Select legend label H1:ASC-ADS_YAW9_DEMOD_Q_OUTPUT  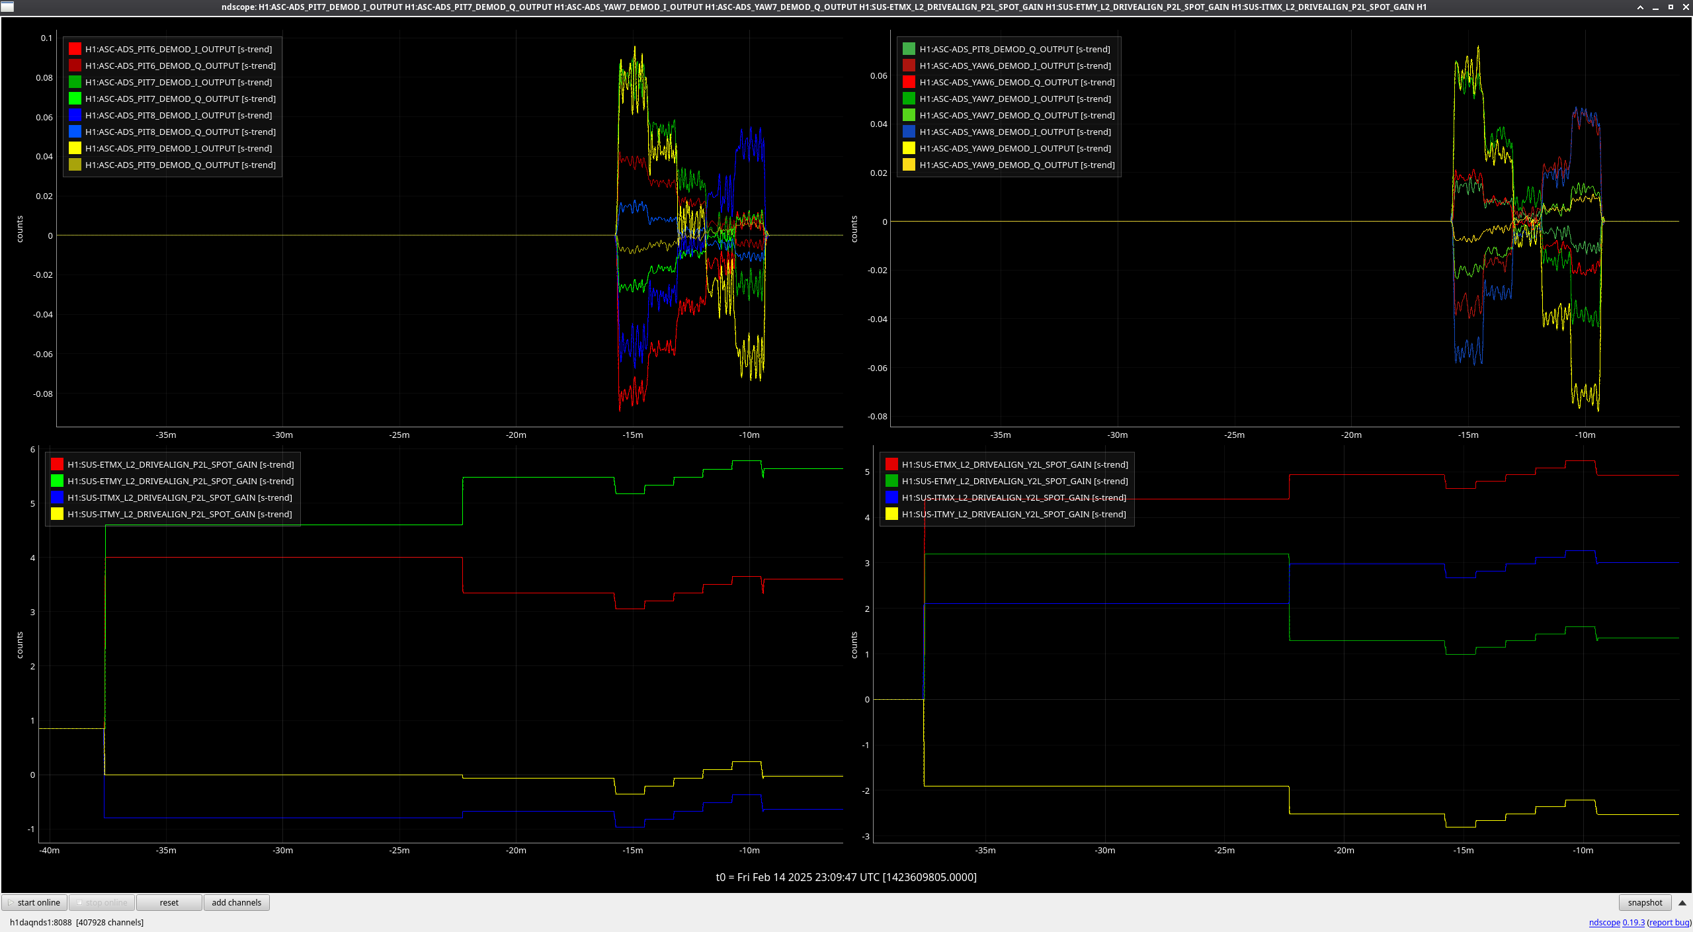(1017, 165)
